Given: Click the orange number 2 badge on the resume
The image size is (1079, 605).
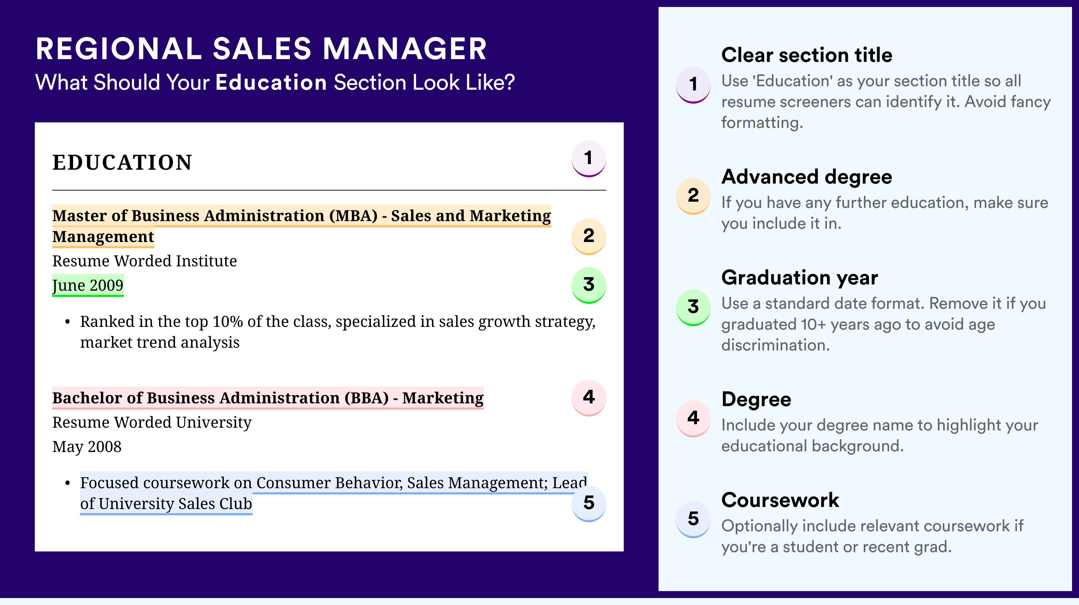Looking at the screenshot, I should tap(589, 236).
